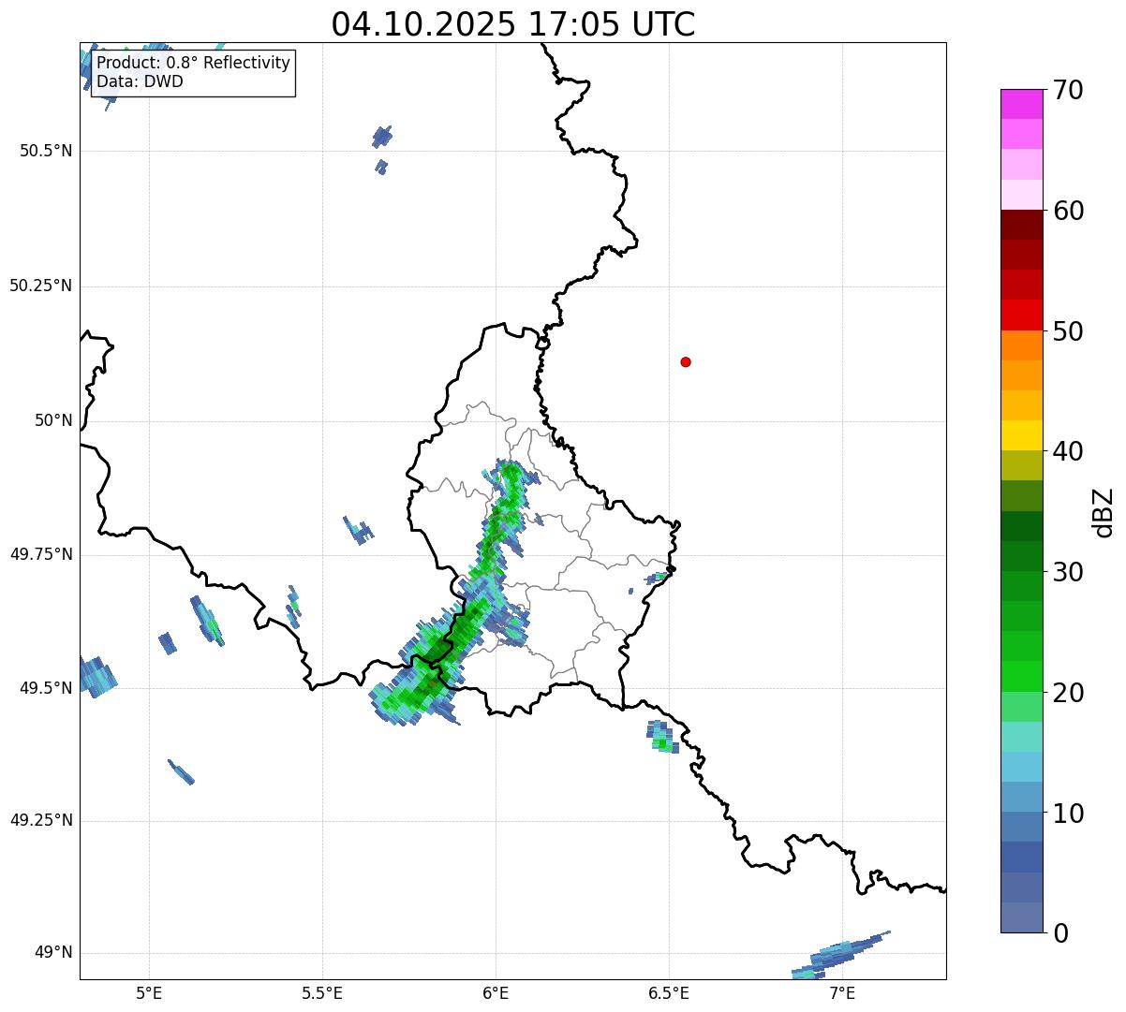Pick the yellow colorbar segment above 40

[1022, 435]
